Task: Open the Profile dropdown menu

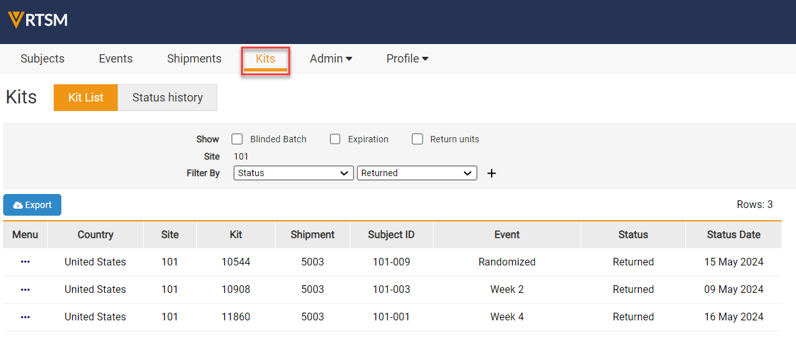Action: [x=407, y=59]
